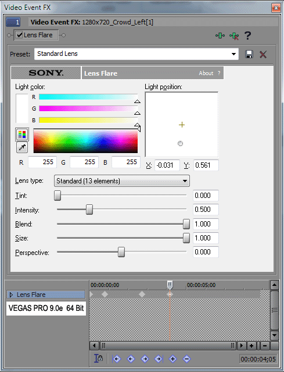Delete Keyframe with minus diamond button

click(x=187, y=359)
